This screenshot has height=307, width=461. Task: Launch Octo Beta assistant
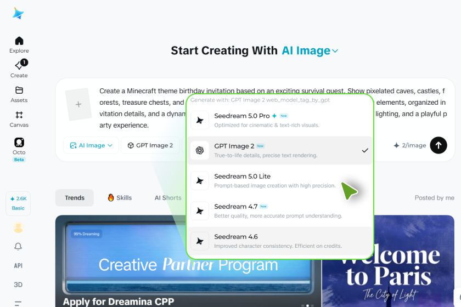click(19, 149)
